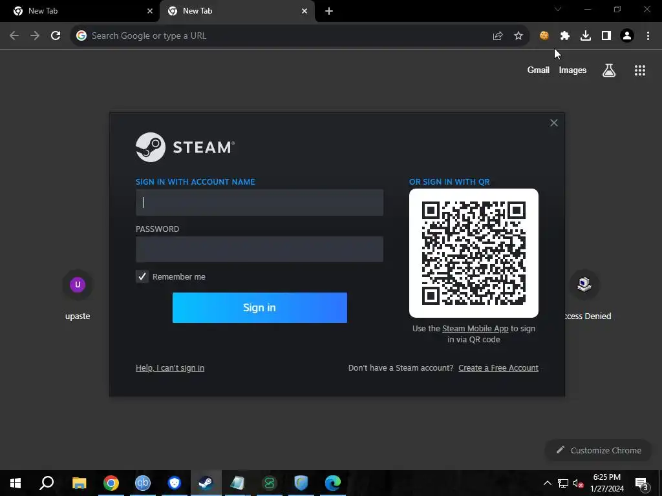Open Microsoft Edge from taskbar
Screen dimensions: 662x496
click(333, 483)
